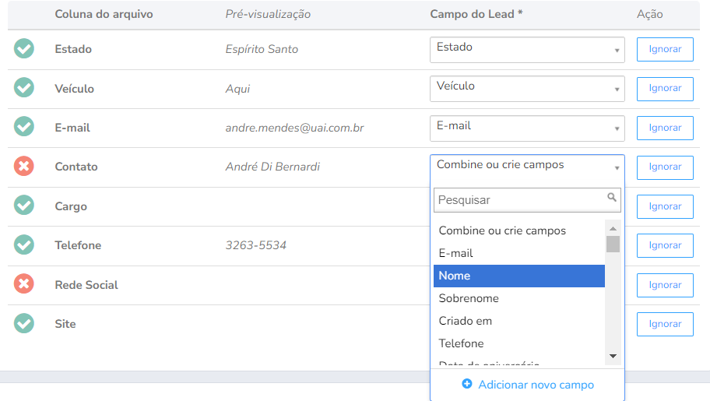Expand the E-mail lead field dropdown
The image size is (710, 401).
coord(527,127)
